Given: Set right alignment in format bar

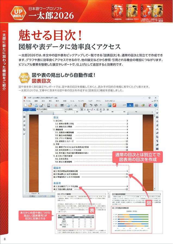Looking at the screenshot, I should (x=104, y=110).
